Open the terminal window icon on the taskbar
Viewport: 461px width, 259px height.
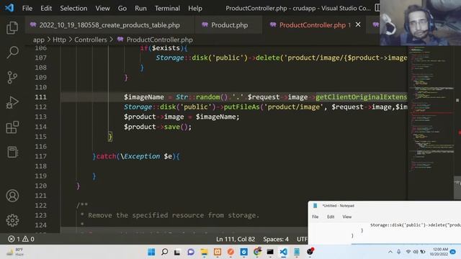270,252
